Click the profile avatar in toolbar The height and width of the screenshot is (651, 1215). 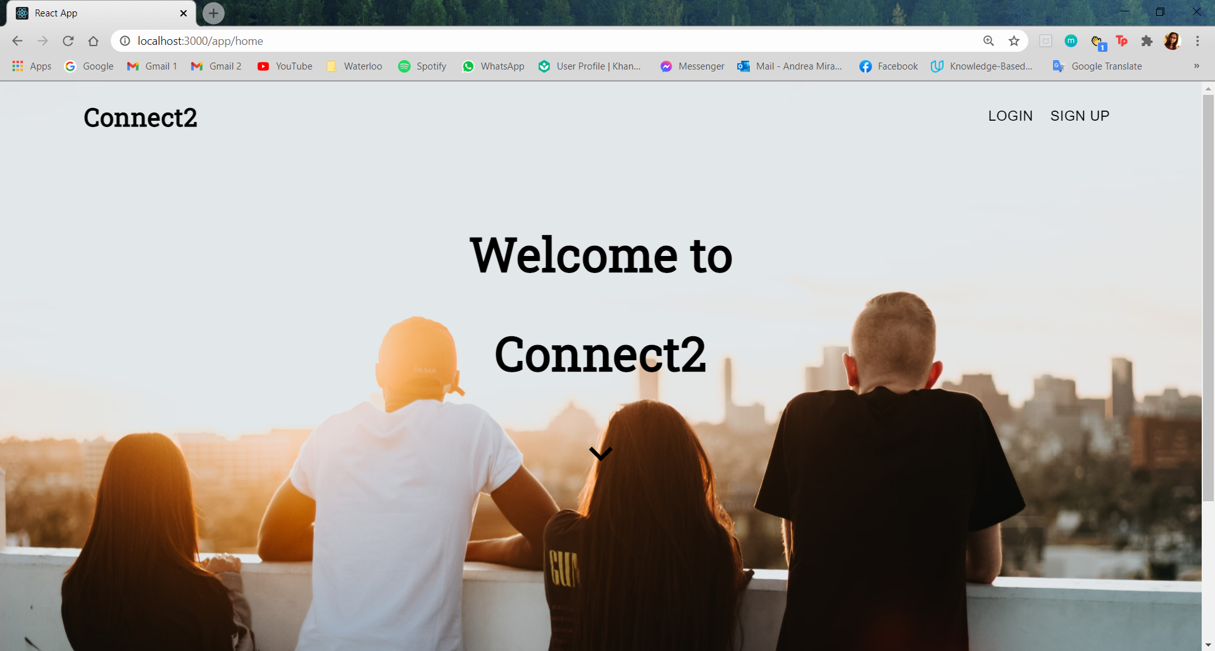(x=1172, y=41)
